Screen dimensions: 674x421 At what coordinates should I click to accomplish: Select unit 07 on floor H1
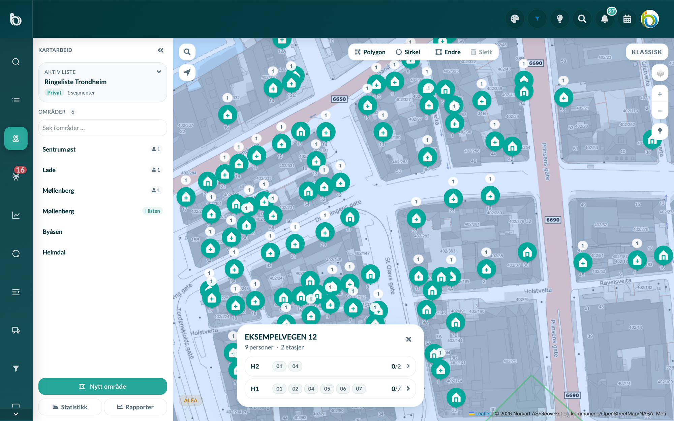[x=359, y=389]
